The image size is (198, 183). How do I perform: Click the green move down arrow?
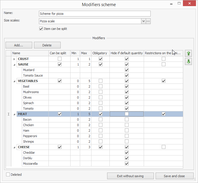pos(189,62)
